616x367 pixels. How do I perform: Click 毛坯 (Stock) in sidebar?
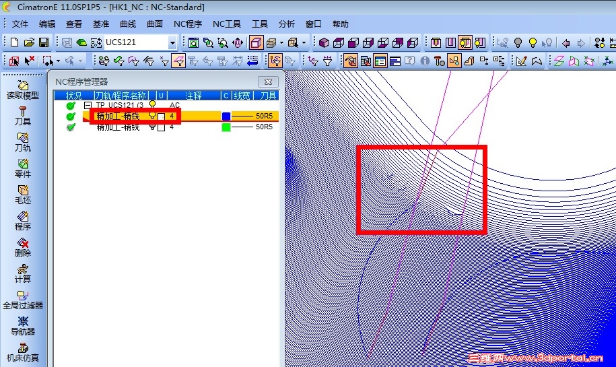tap(23, 195)
